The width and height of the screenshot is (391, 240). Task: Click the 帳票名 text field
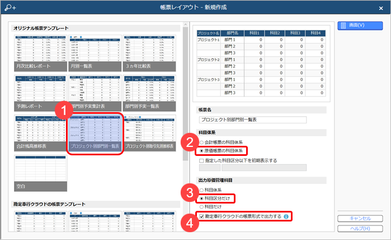coord(253,120)
